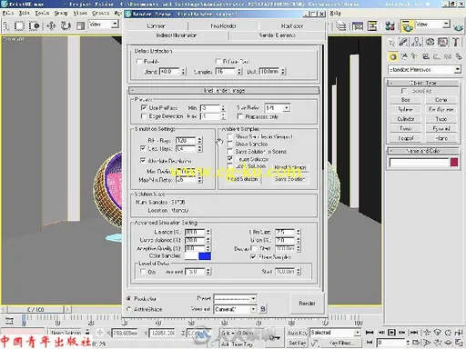Create a Box primitive

pyautogui.click(x=405, y=100)
